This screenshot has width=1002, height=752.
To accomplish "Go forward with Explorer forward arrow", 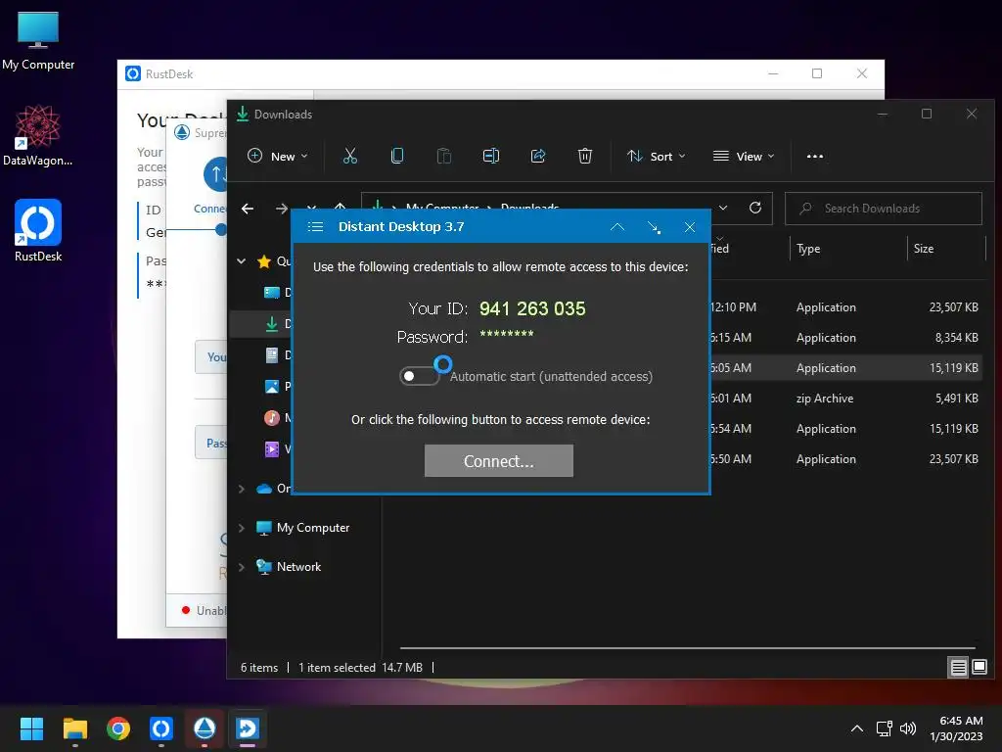I will point(281,209).
